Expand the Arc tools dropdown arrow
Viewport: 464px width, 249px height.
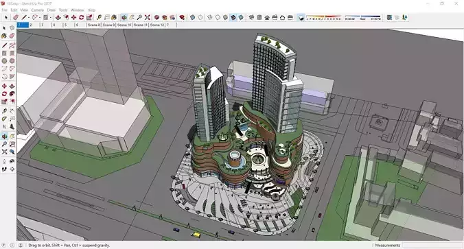[x=40, y=17]
